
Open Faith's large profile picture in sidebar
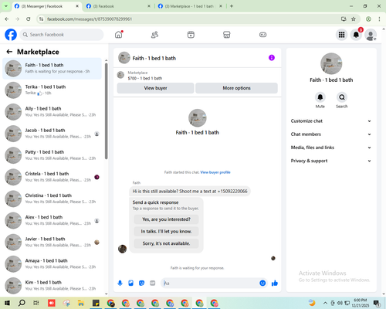331,63
